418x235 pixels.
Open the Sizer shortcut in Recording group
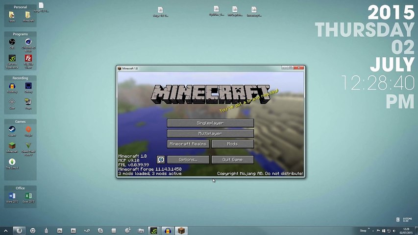click(x=12, y=104)
